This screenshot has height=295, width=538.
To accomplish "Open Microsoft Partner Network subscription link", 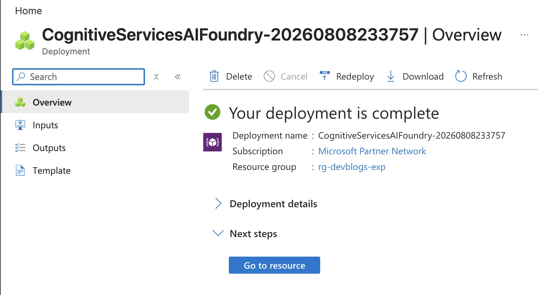I will click(x=372, y=151).
